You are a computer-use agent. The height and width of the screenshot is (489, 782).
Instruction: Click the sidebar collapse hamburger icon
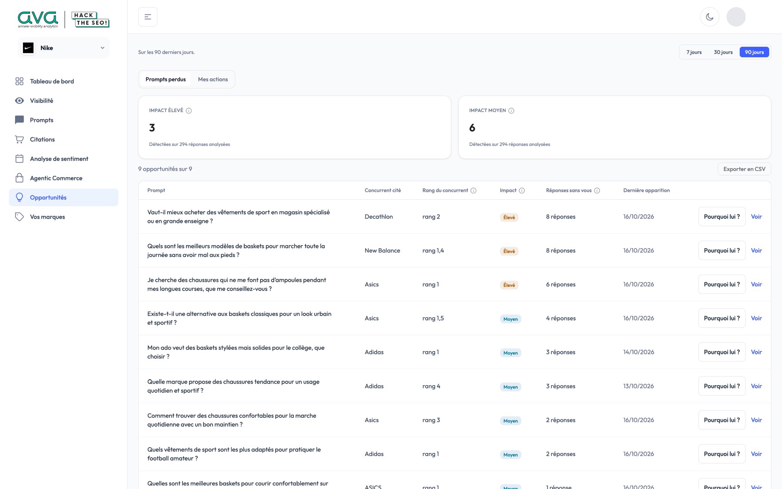tap(148, 17)
